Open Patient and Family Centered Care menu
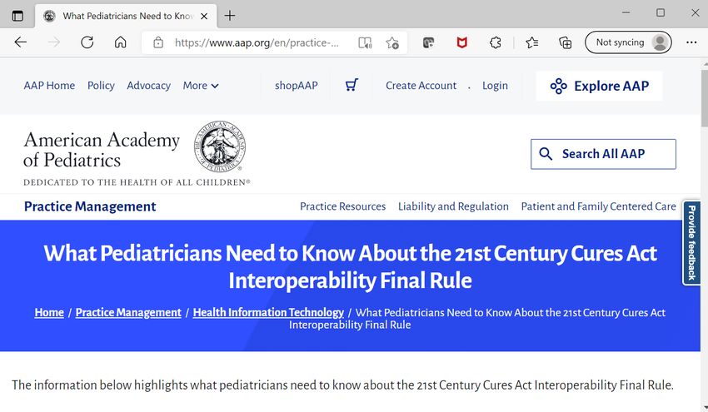 [598, 206]
